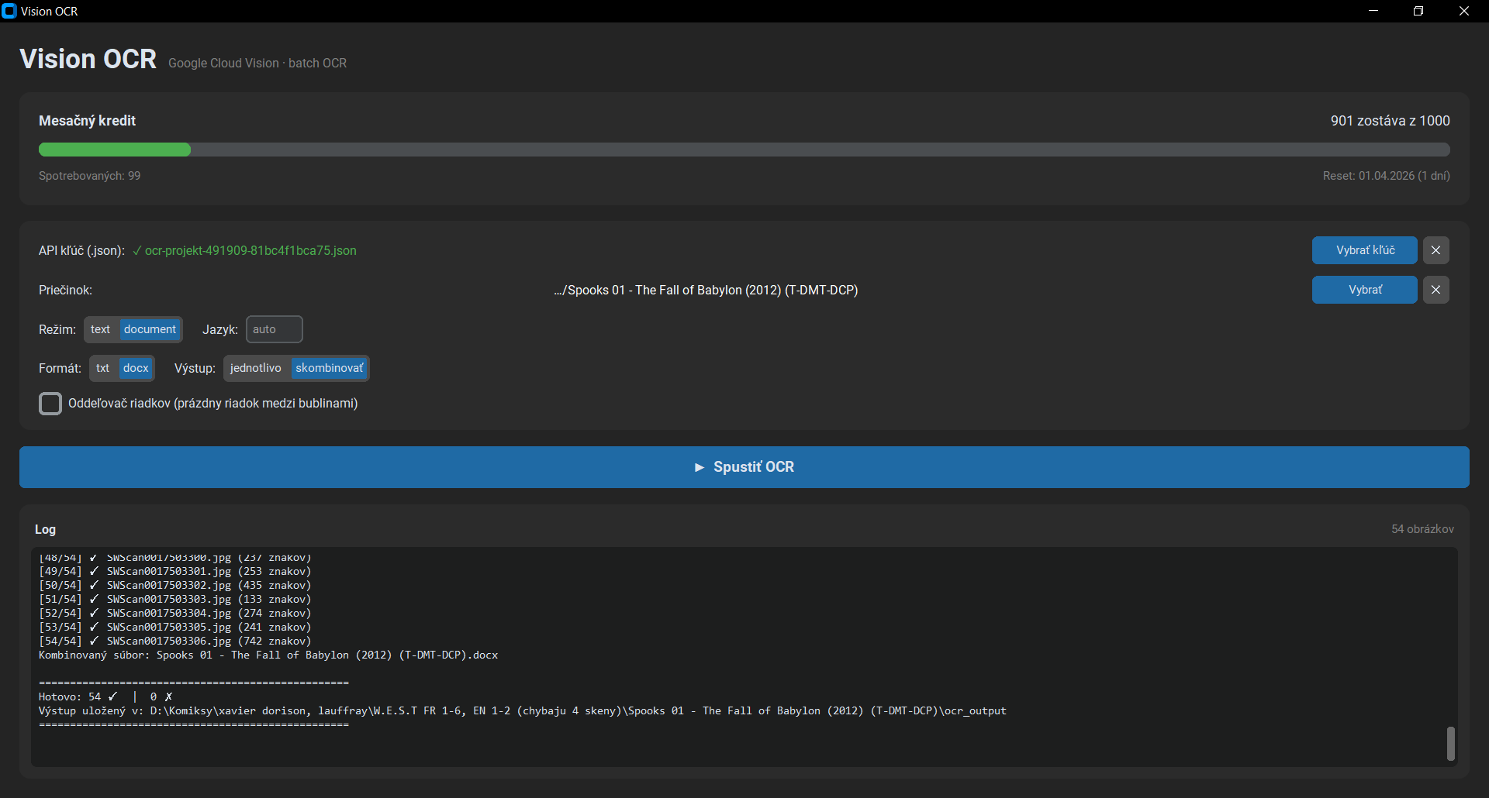
Task: Click the Jazyk auto language field
Action: [275, 329]
